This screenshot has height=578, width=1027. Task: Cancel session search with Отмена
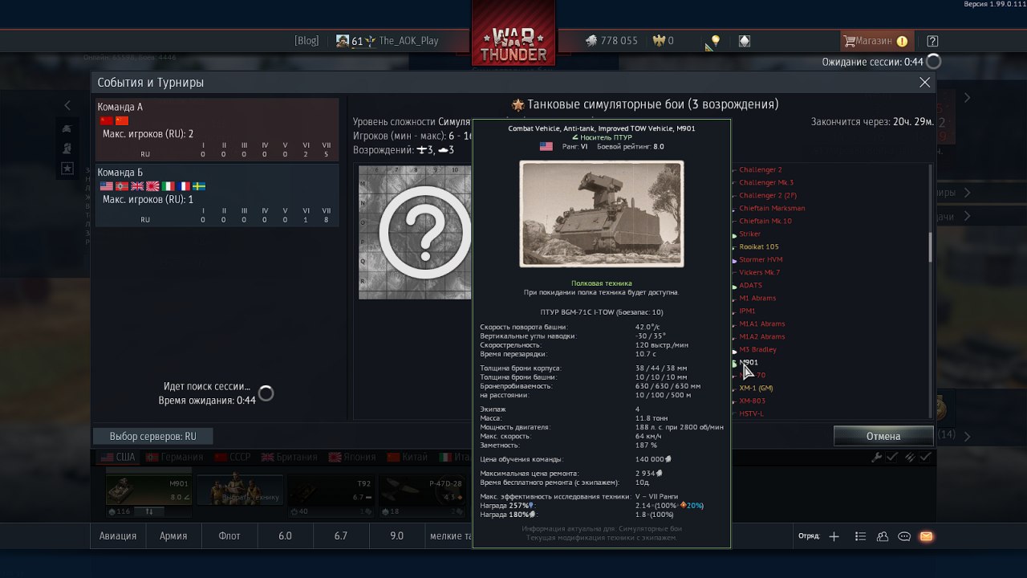pyautogui.click(x=883, y=436)
